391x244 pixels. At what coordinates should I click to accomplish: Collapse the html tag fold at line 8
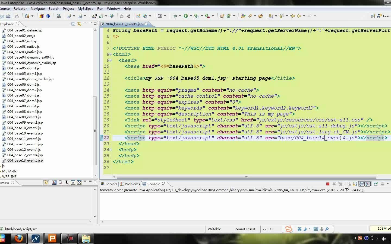[x=110, y=54]
